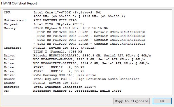The width and height of the screenshot is (174, 107).
Task: Click the CPU: label
Action: (x=8, y=13)
